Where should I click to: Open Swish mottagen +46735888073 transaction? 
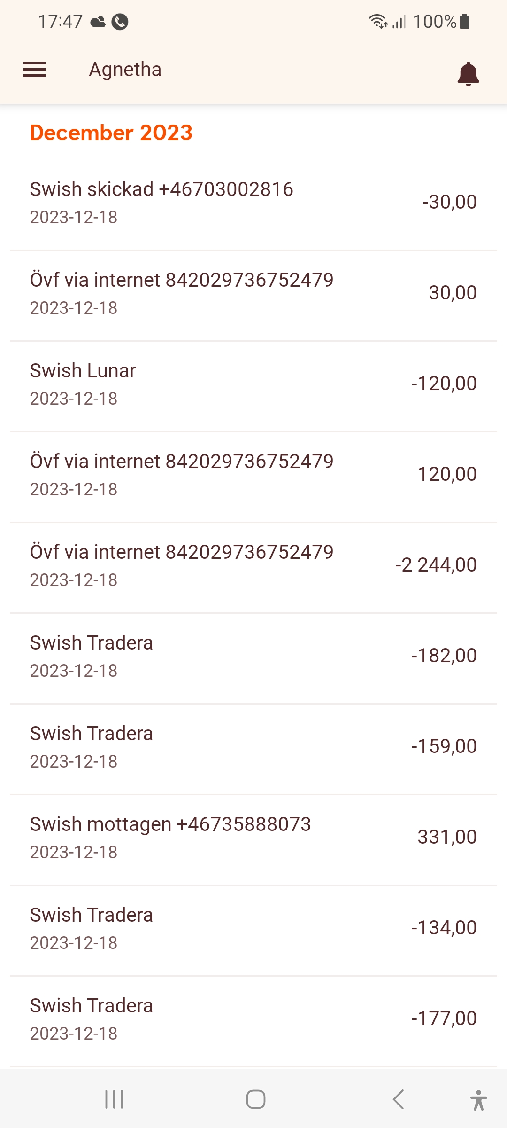[x=253, y=838]
